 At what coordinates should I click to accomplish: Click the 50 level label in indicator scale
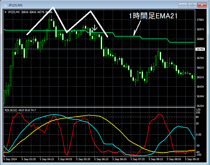tap(197, 124)
